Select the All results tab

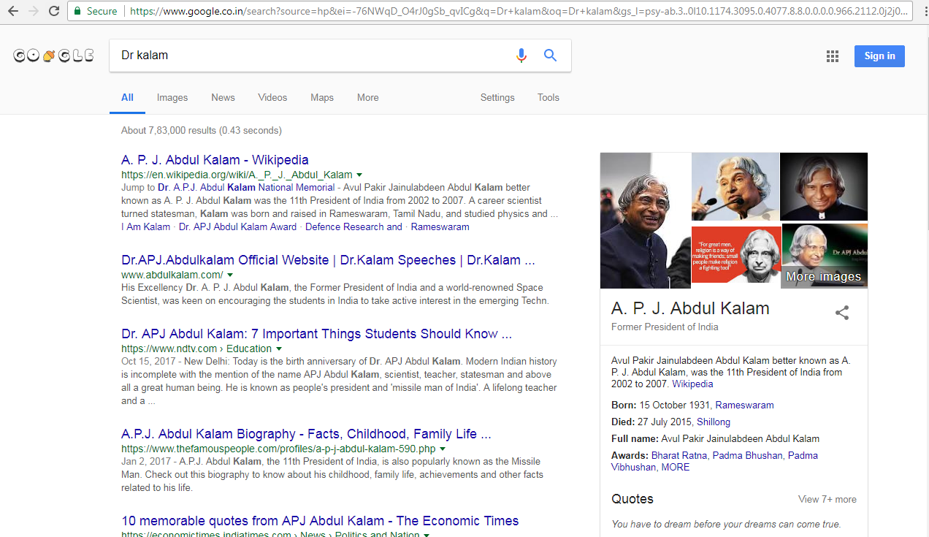[x=127, y=98]
